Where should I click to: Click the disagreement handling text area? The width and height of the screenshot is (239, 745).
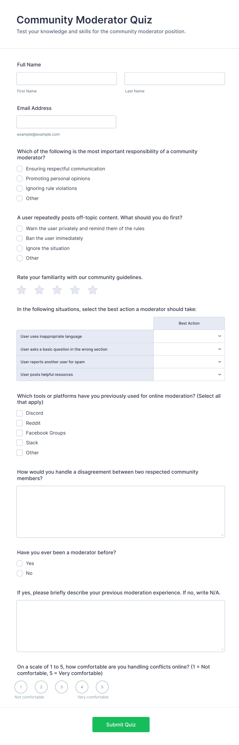pyautogui.click(x=121, y=512)
